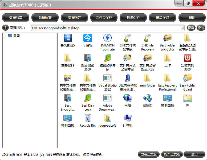The width and height of the screenshot is (207, 160).
Task: Select the Visual Studio 2012 icon
Action: 107,78
